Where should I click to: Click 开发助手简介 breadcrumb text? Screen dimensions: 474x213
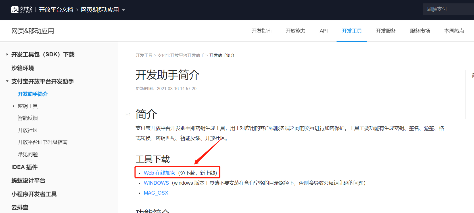pyautogui.click(x=222, y=56)
